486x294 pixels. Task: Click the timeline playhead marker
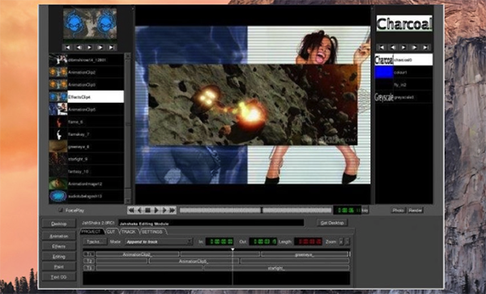pos(232,249)
